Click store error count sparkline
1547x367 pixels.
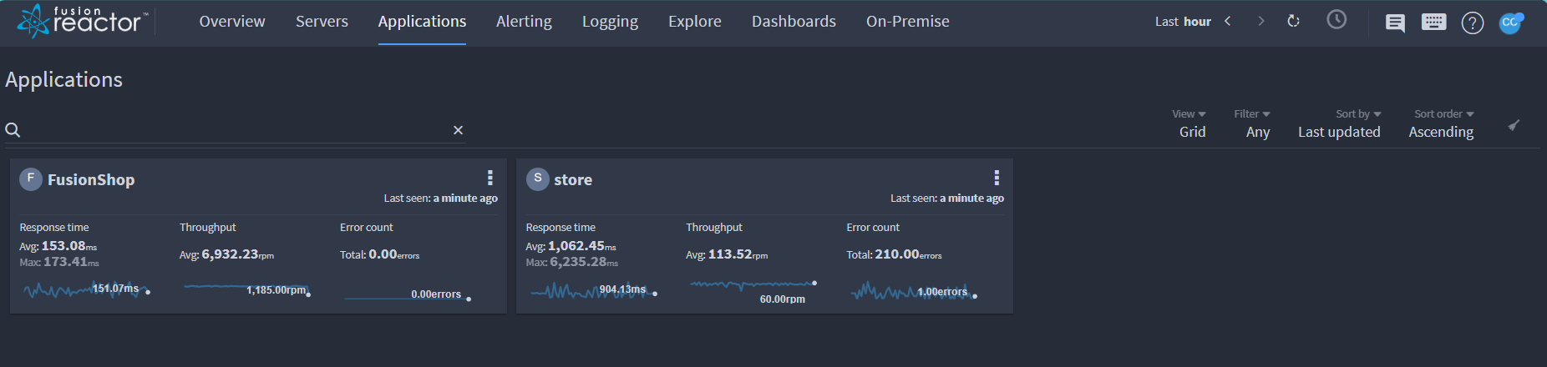pyautogui.click(x=914, y=291)
